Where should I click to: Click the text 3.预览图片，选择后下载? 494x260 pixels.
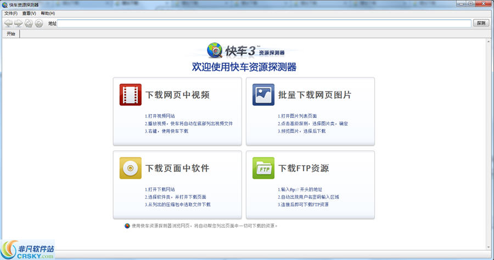(x=301, y=131)
